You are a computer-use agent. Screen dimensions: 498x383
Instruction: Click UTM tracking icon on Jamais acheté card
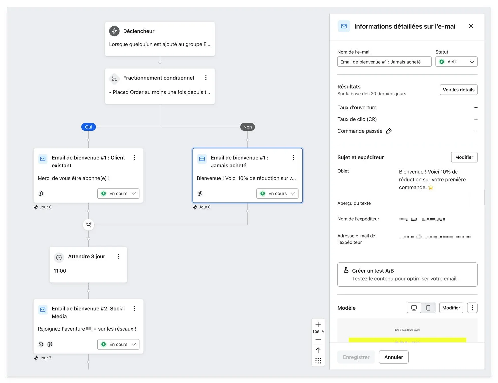pos(200,193)
